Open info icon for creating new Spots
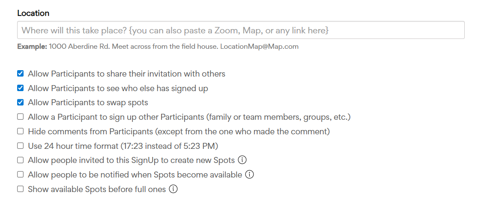 pyautogui.click(x=242, y=160)
